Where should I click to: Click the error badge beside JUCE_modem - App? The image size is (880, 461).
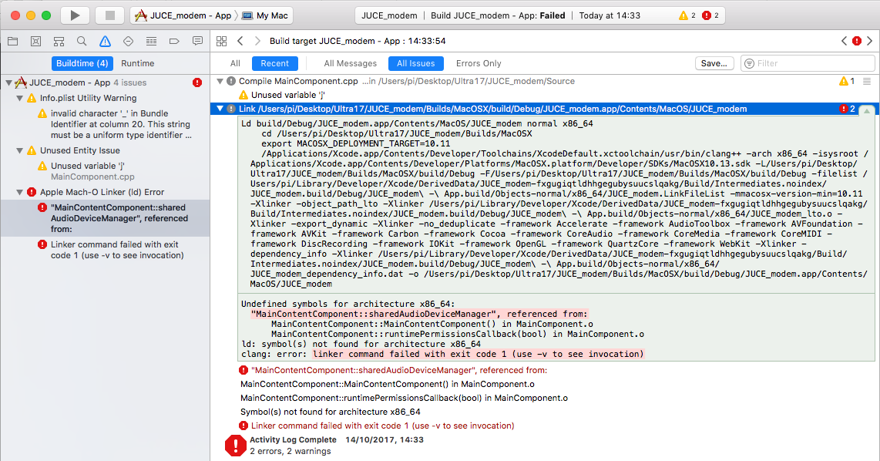click(x=197, y=82)
